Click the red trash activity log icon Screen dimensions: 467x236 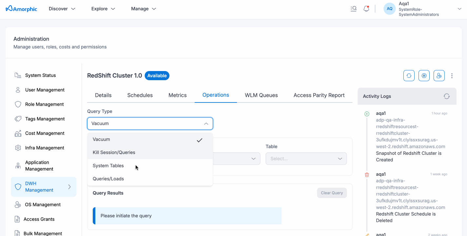(367, 175)
